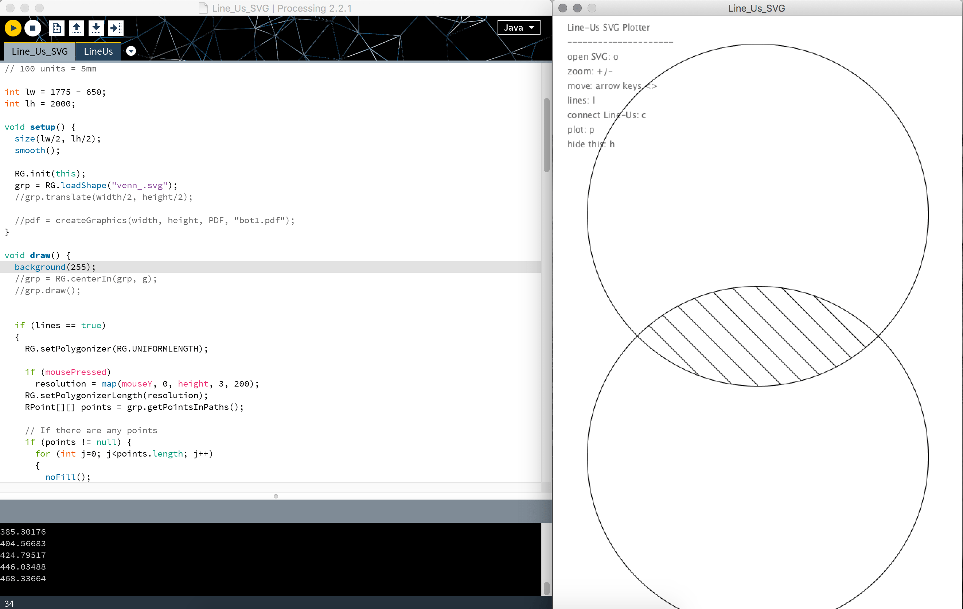Image resolution: width=963 pixels, height=609 pixels.
Task: Click the New sketch icon
Action: (x=57, y=28)
